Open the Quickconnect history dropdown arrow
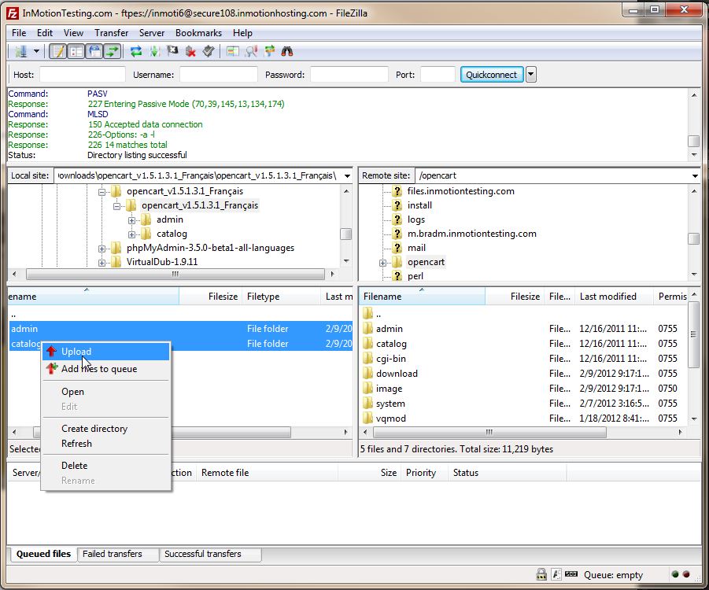The height and width of the screenshot is (590, 709). pyautogui.click(x=531, y=75)
